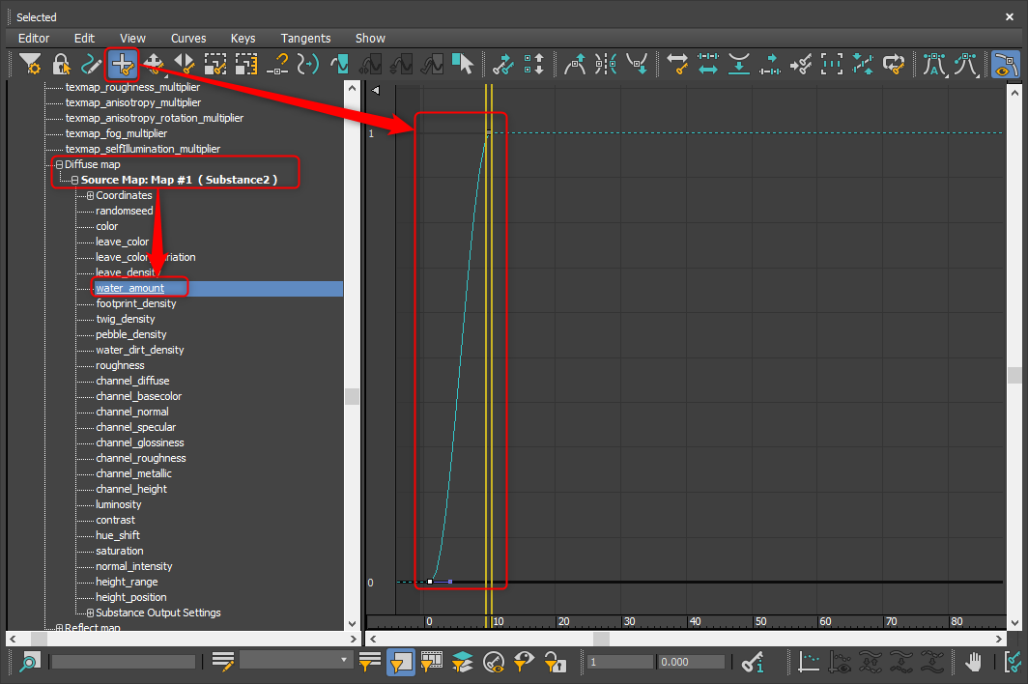Viewport: 1028px width, 684px height.
Task: Select the footprint_density track
Action: pyautogui.click(x=135, y=303)
